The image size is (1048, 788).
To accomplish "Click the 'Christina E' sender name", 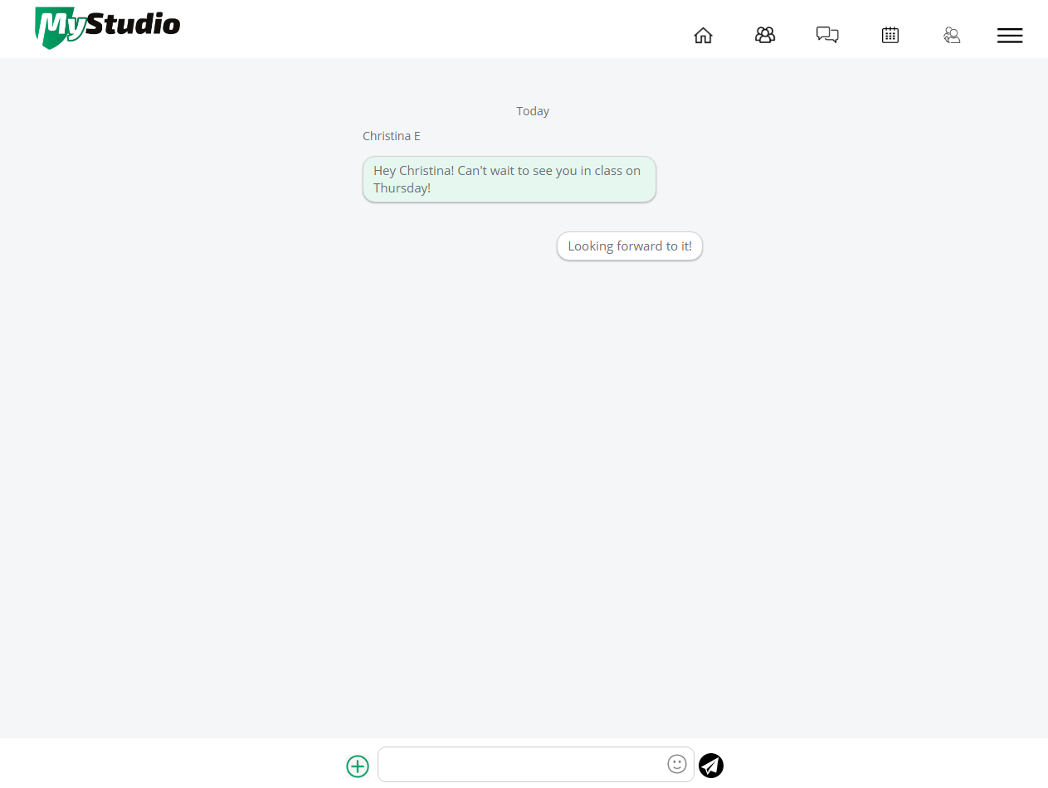I will [392, 136].
